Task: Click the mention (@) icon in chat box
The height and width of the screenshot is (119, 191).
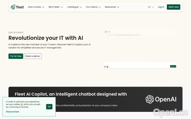Action: click(105, 67)
